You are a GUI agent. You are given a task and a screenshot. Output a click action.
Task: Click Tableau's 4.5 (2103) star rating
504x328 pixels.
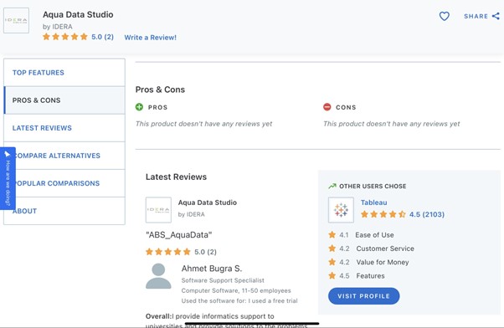coord(403,214)
